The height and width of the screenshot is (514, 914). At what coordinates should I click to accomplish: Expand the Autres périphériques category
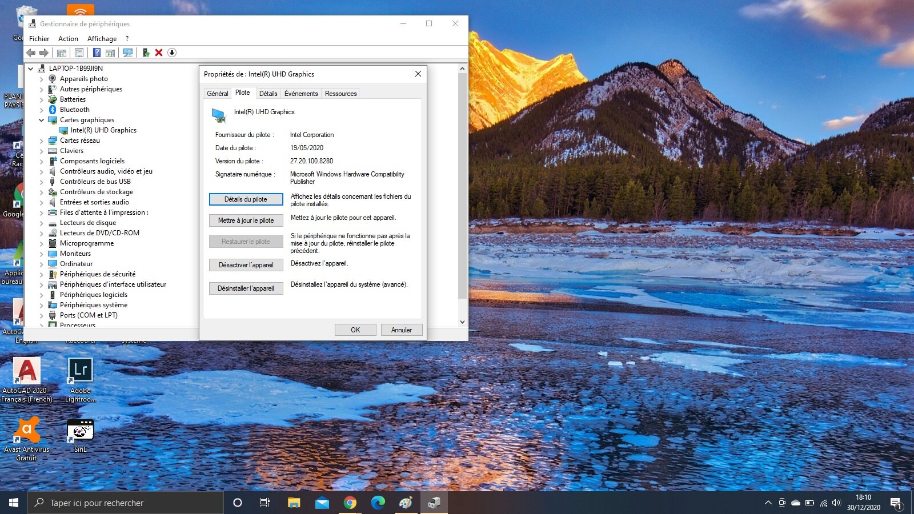pyautogui.click(x=41, y=89)
